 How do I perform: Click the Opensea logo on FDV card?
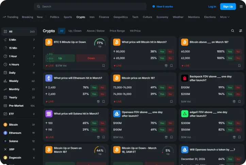[117, 114]
